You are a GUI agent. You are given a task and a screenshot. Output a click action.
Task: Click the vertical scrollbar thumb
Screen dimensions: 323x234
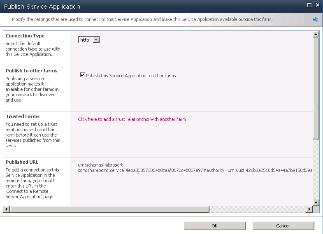pyautogui.click(x=316, y=88)
